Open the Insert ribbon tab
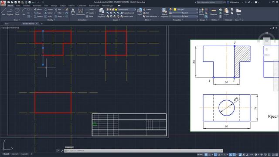The width and height of the screenshot is (279, 157). click(18, 6)
